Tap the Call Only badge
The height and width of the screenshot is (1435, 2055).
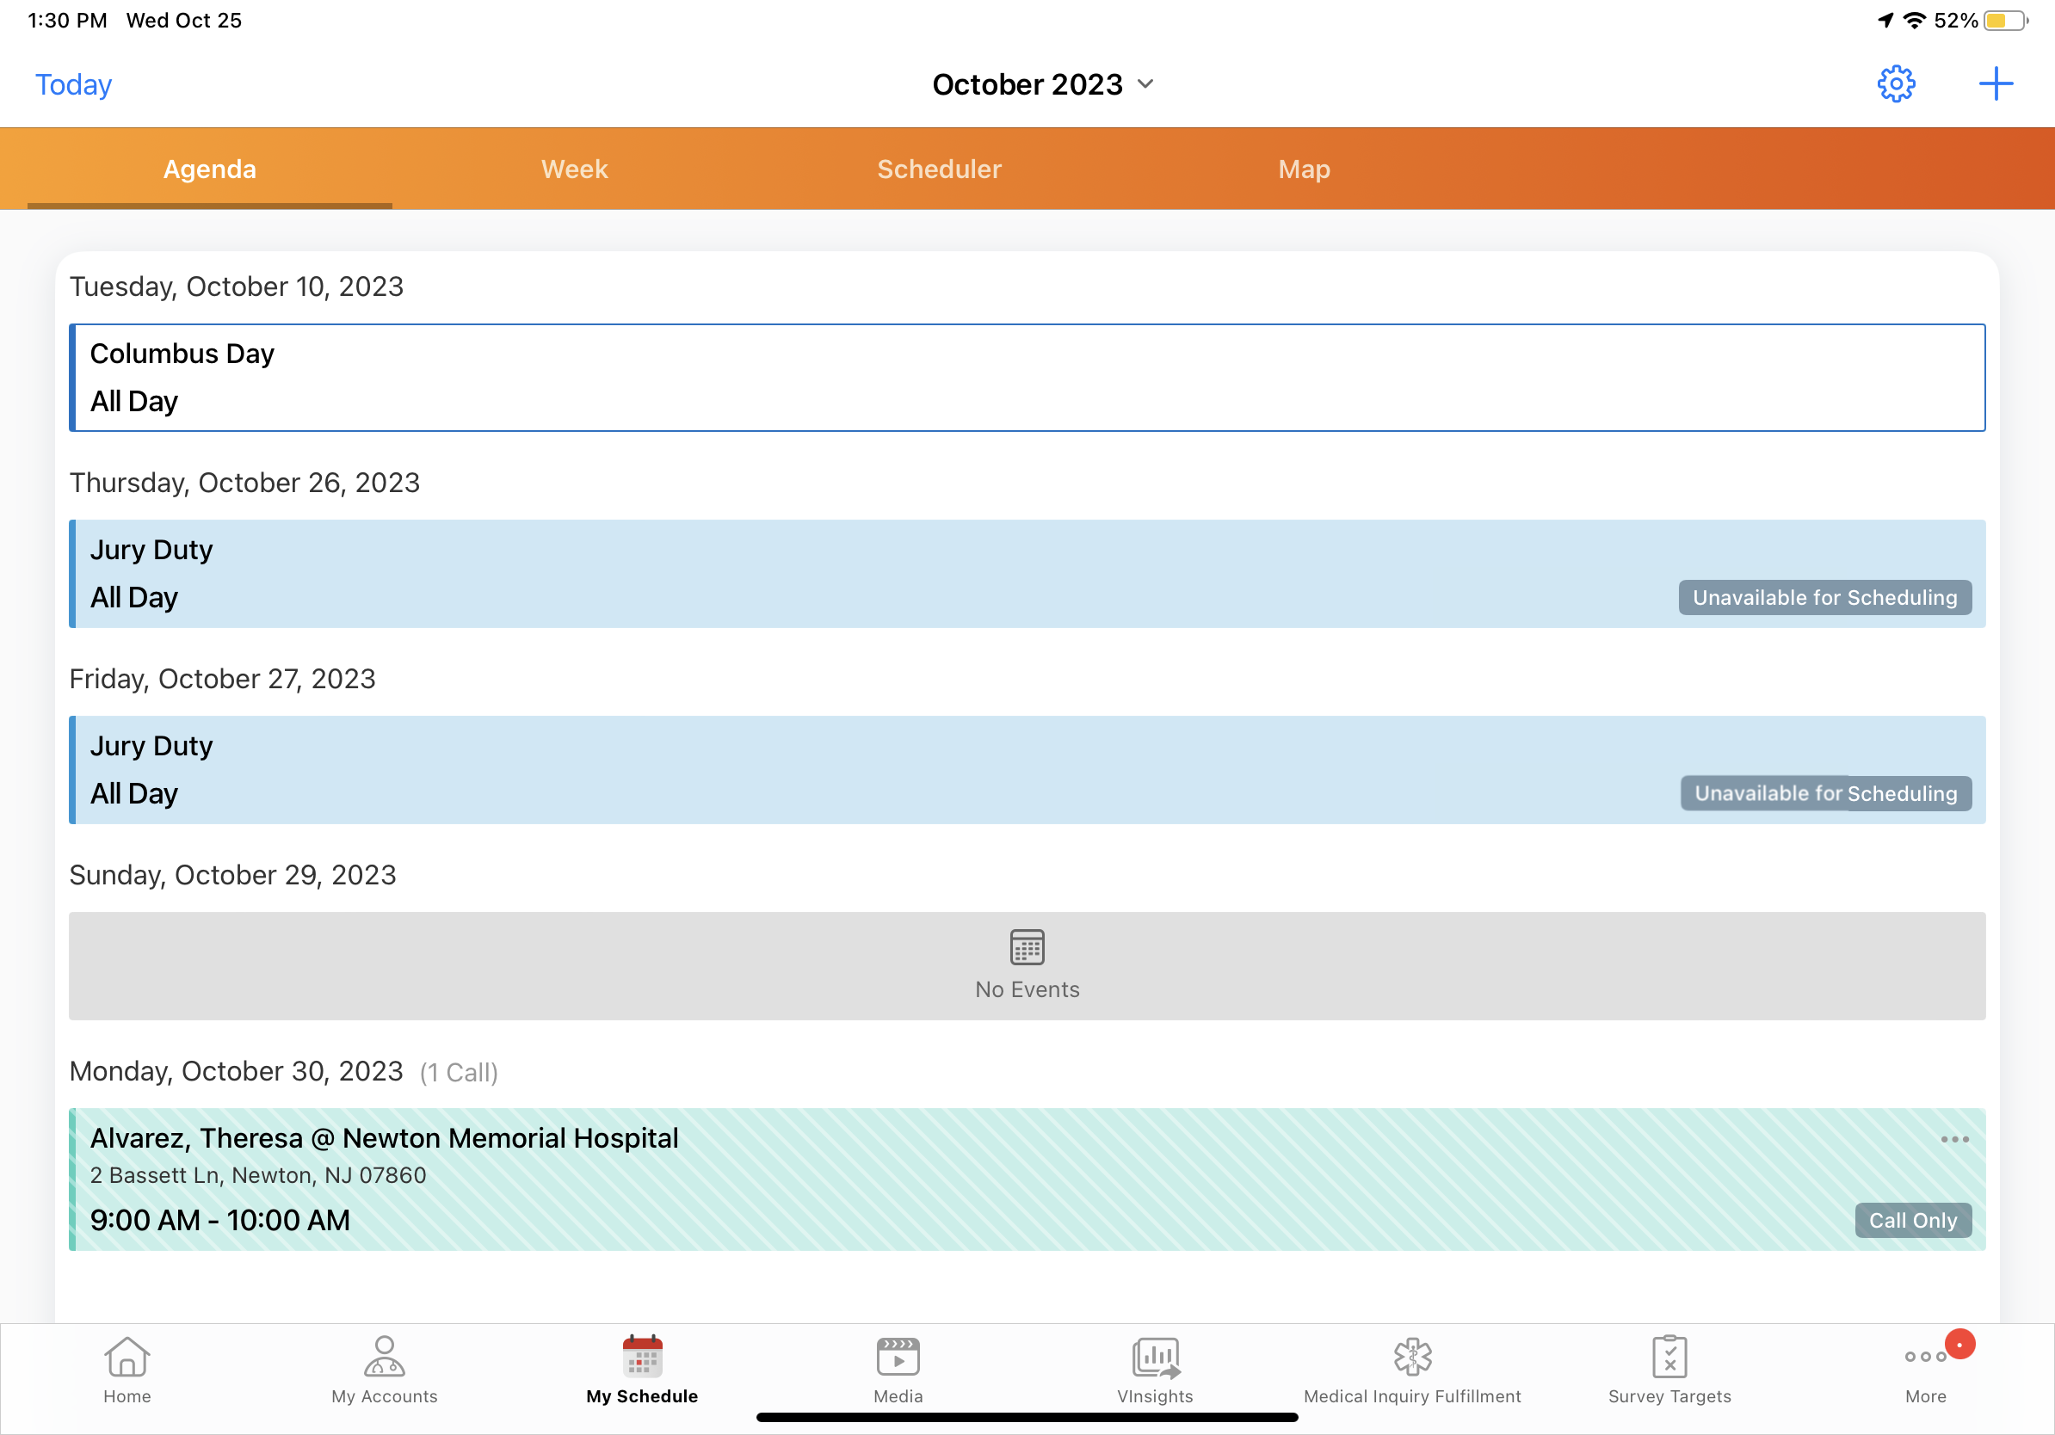pyautogui.click(x=1912, y=1220)
